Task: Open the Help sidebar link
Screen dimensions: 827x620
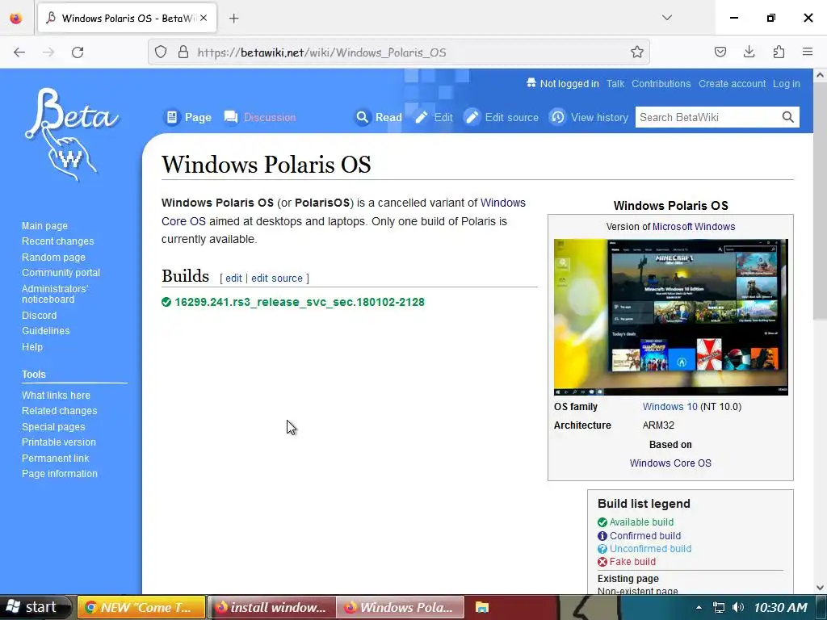Action: (x=32, y=347)
